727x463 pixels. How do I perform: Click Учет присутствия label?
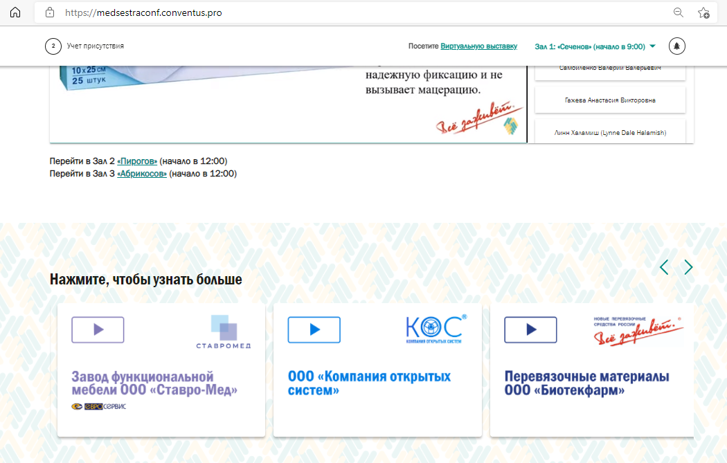[x=95, y=46]
